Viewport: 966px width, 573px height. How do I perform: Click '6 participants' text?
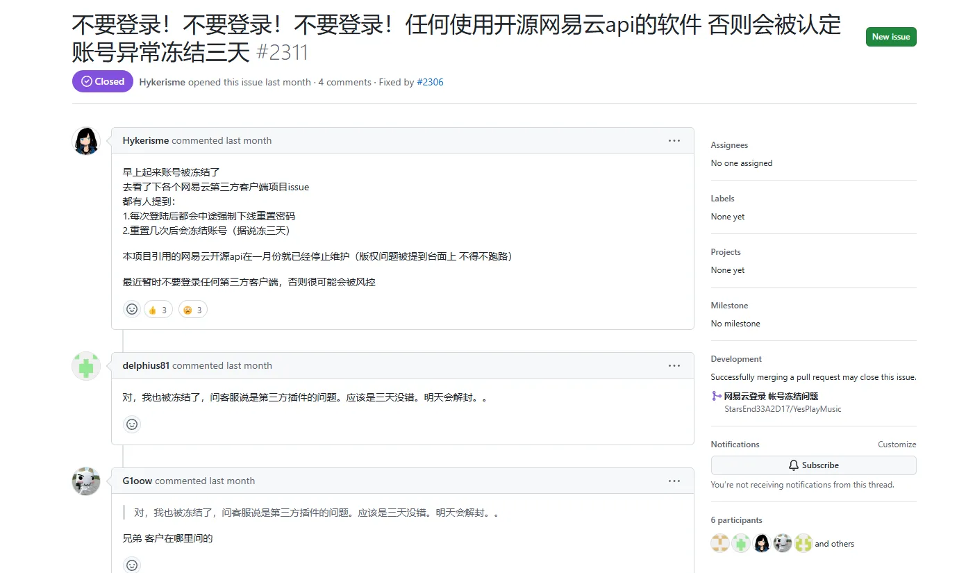coord(737,520)
